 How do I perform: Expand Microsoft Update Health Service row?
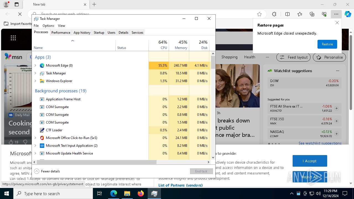pos(35,153)
